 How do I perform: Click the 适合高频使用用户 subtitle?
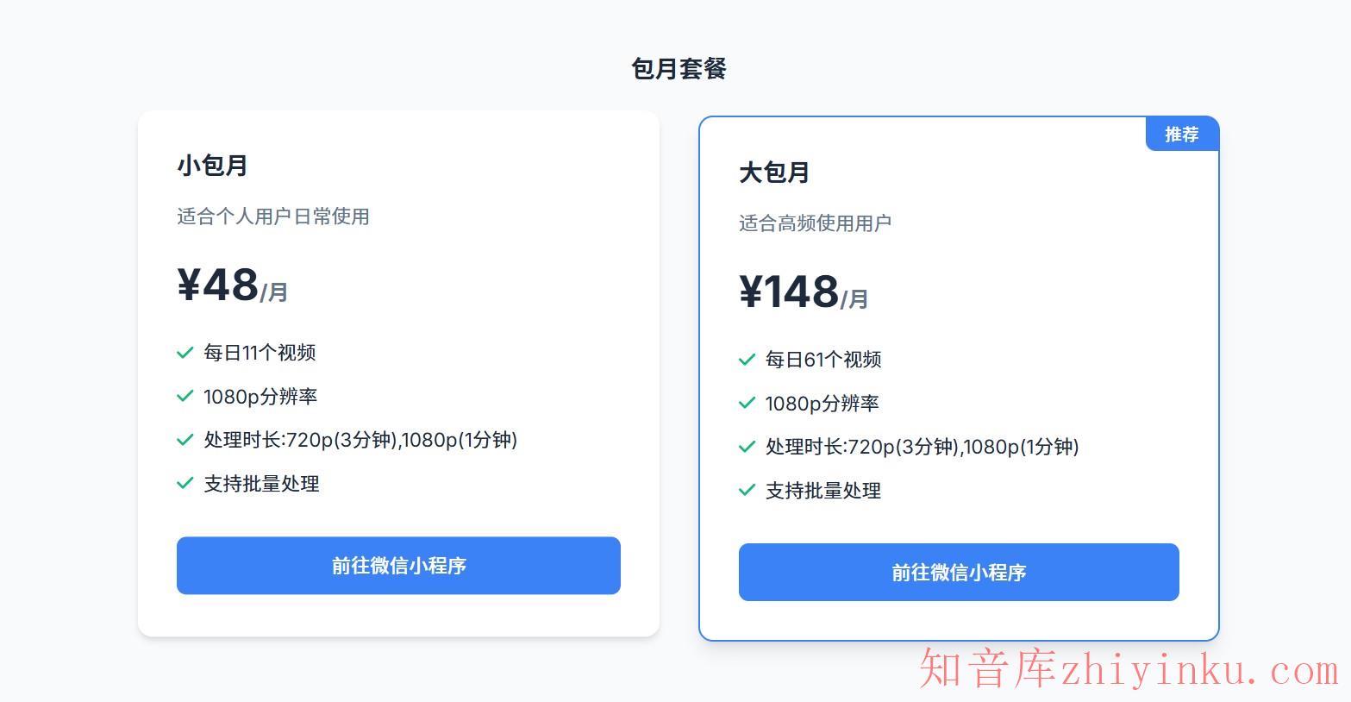[x=814, y=223]
